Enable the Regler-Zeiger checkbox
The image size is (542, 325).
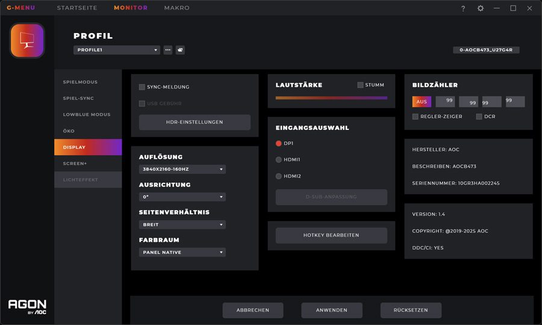416,117
